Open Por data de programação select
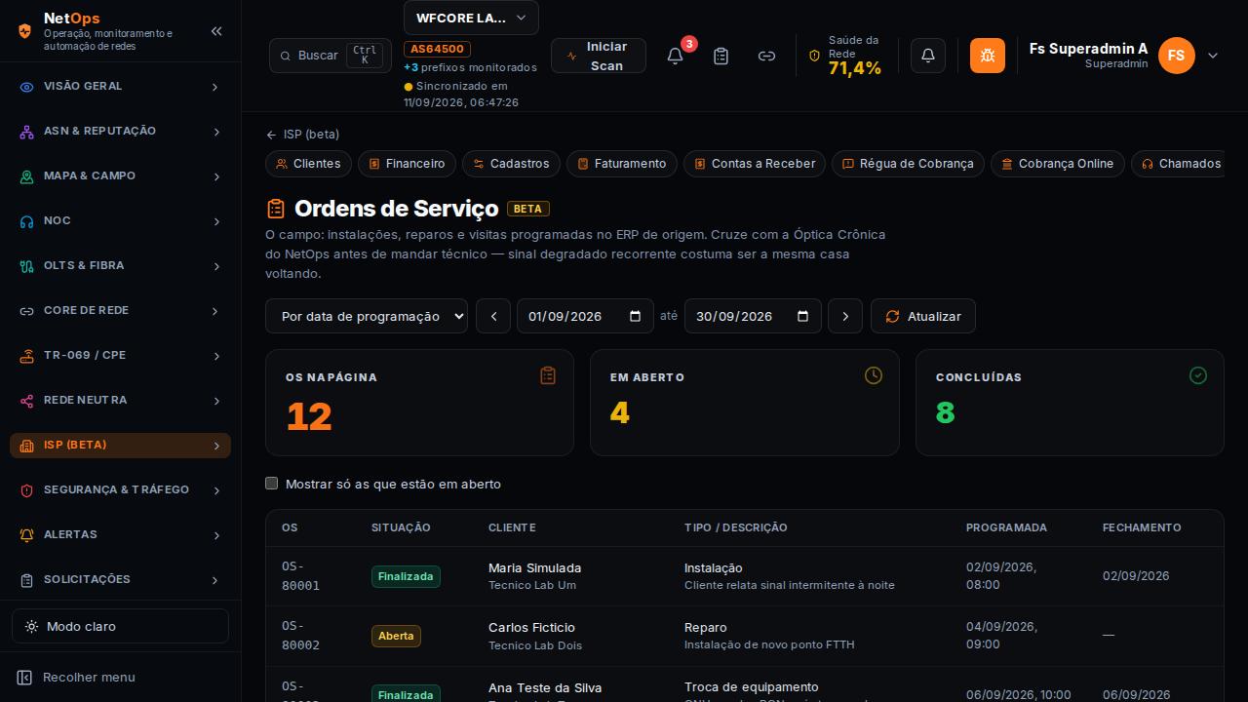This screenshot has height=702, width=1248. pos(367,316)
